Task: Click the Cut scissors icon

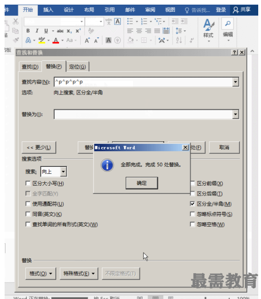Action: click(x=16, y=21)
